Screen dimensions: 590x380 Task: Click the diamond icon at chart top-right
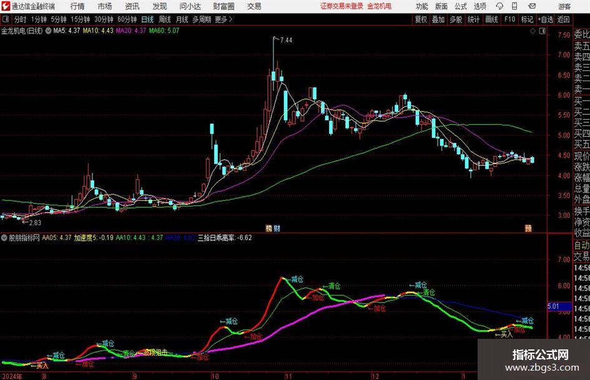(533, 31)
